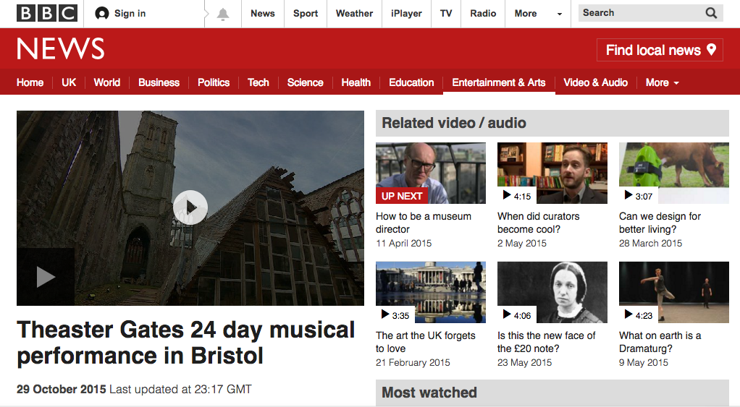Click the 4:15 play duration badge
Screen dimensions: 740x407
(x=516, y=196)
